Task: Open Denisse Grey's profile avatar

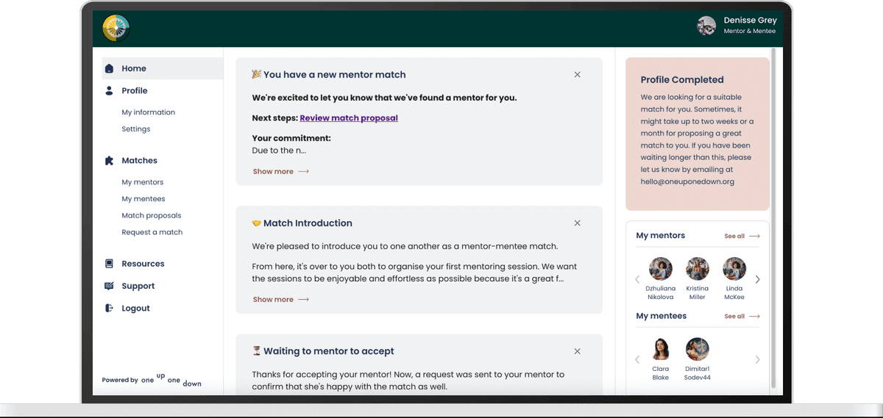Action: (706, 26)
